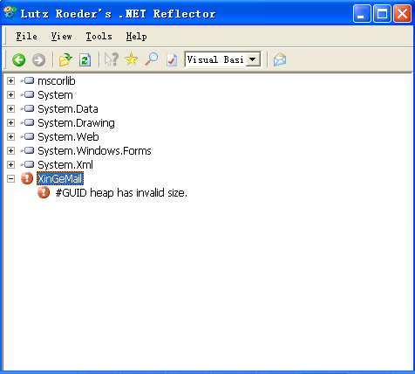Go back with the green arrow
The height and width of the screenshot is (374, 415).
(x=19, y=60)
